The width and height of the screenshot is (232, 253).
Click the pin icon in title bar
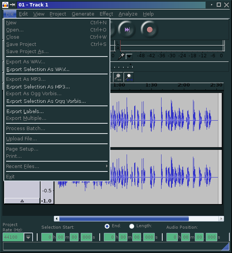[x=13, y=5]
